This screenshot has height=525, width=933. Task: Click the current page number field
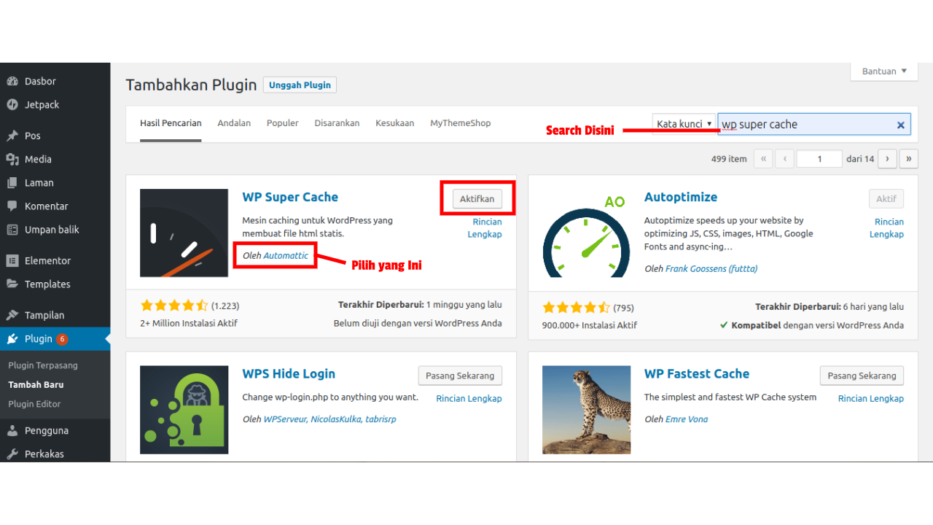[819, 159]
